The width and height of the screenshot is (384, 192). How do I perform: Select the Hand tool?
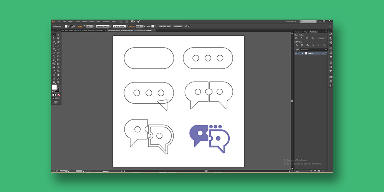click(x=54, y=82)
